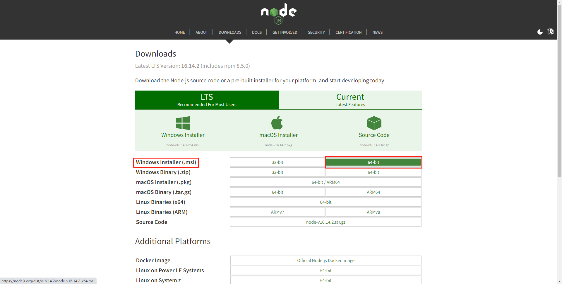
Task: Select the LTS tab
Action: tap(207, 100)
